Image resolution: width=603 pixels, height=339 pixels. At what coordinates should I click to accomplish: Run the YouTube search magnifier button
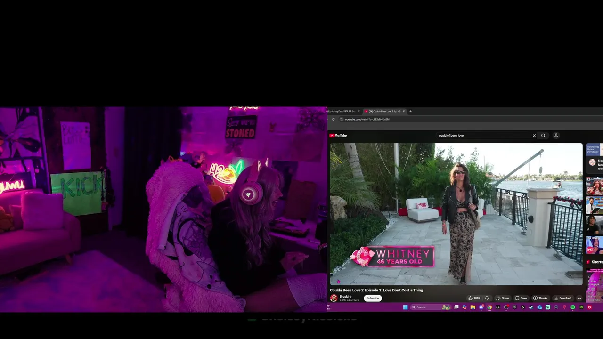(543, 136)
